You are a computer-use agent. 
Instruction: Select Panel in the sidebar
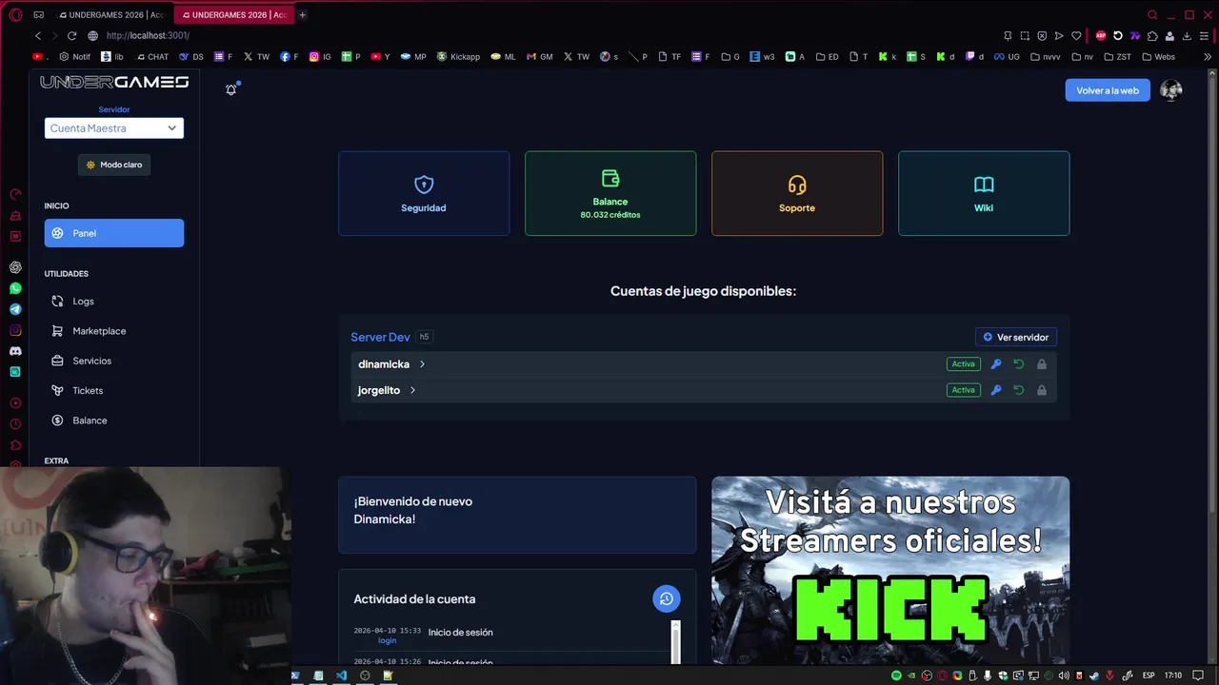[x=114, y=233]
